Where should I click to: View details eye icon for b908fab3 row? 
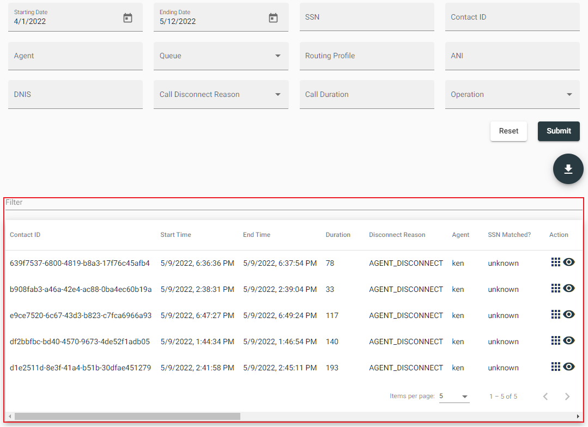[569, 288]
